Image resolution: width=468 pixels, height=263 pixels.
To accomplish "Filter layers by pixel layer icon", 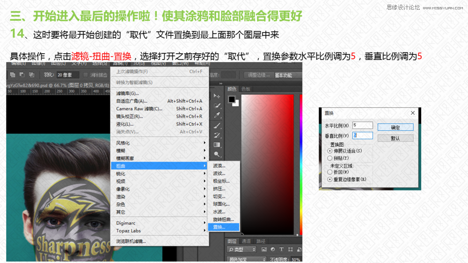I will 264,249.
